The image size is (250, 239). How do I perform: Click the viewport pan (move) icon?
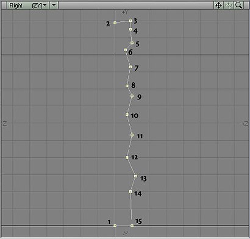pyautogui.click(x=218, y=5)
